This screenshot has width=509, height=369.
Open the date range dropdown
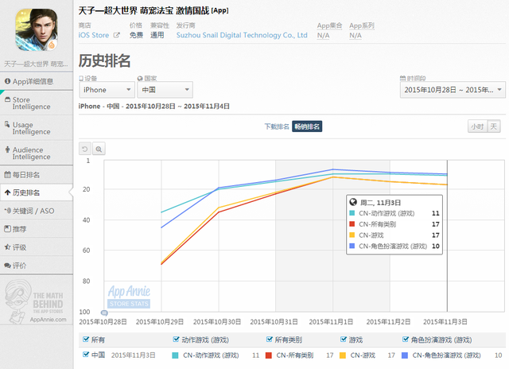[x=453, y=90]
